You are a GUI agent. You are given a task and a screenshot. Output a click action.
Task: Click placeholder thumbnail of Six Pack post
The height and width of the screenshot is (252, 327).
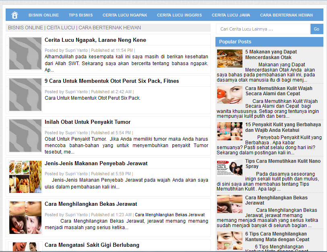(x=25, y=94)
